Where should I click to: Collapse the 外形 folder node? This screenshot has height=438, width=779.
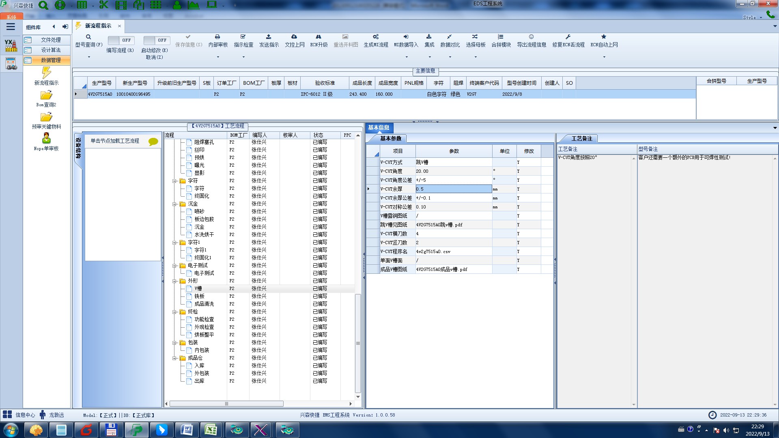click(174, 281)
